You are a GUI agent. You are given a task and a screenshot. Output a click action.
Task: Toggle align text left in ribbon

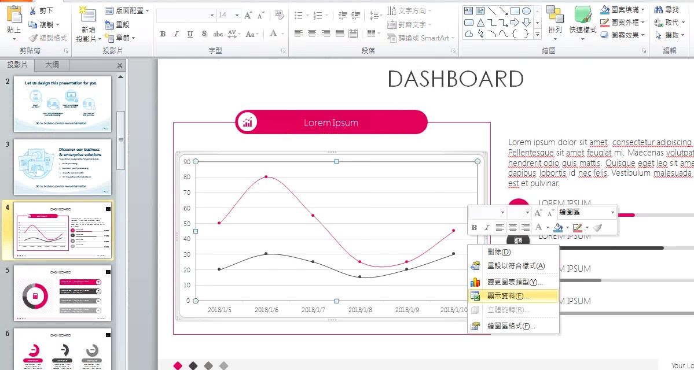298,34
